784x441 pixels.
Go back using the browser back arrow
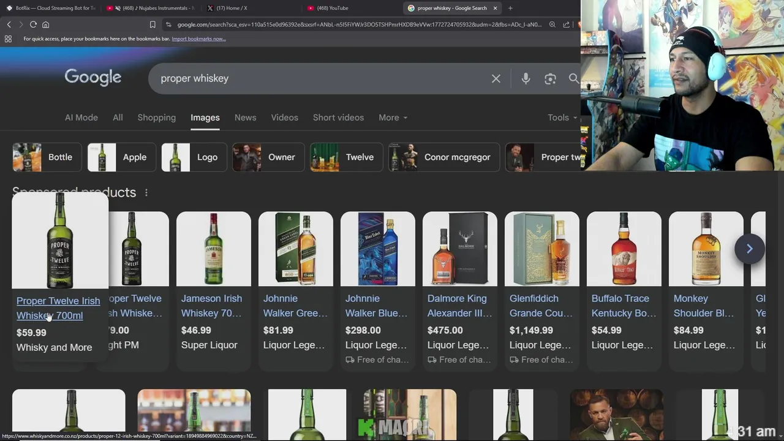click(x=9, y=24)
